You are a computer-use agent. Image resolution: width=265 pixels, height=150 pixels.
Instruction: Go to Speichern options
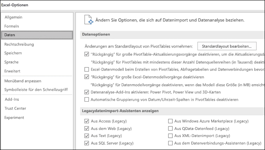click(13, 53)
